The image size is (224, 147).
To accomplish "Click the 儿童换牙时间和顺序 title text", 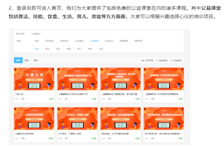I will click(x=24, y=134).
